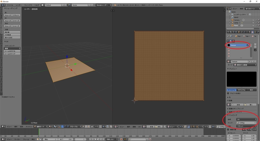Image resolution: width=260 pixels, height=141 pixels.
Task: Click the フラット face shading button
Action: (16, 15)
